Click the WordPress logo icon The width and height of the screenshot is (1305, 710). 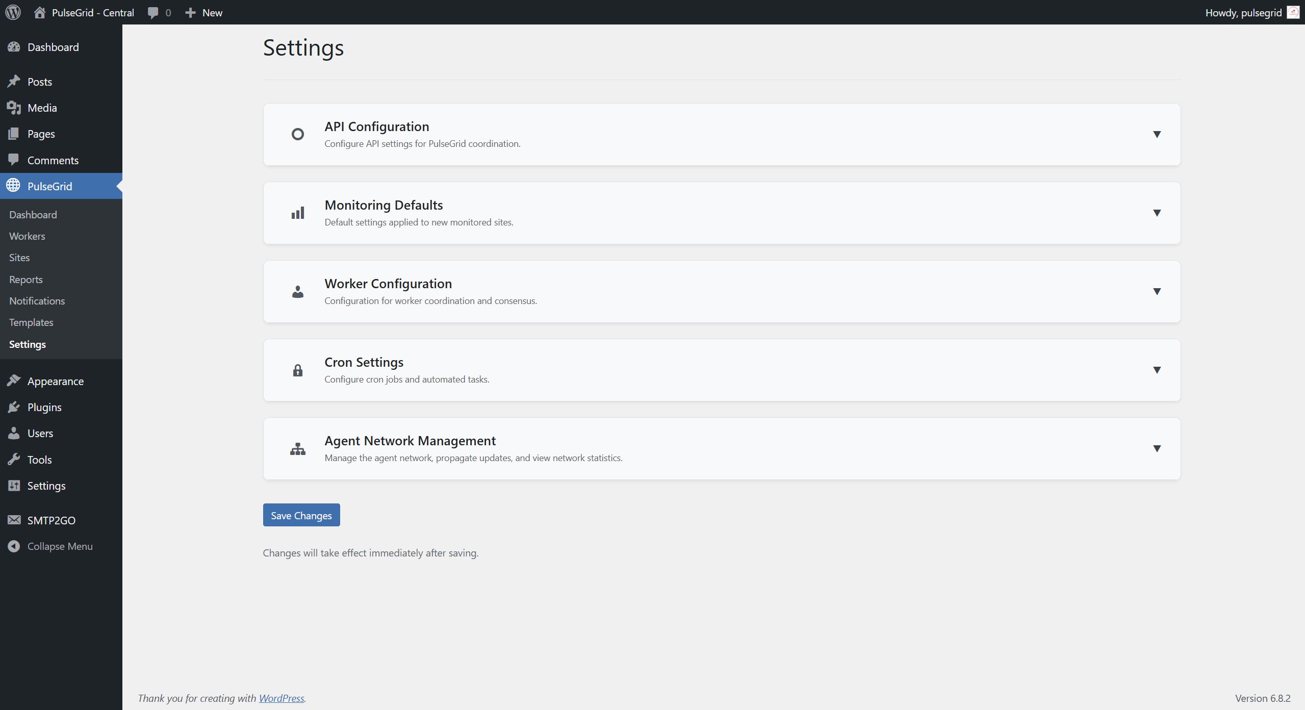(13, 12)
